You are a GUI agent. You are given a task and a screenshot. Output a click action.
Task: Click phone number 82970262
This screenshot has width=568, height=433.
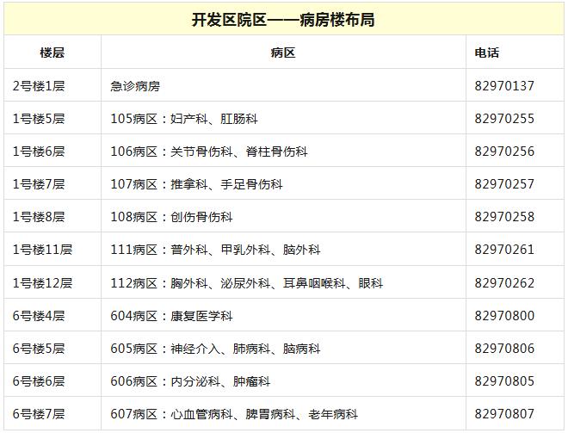pos(504,282)
